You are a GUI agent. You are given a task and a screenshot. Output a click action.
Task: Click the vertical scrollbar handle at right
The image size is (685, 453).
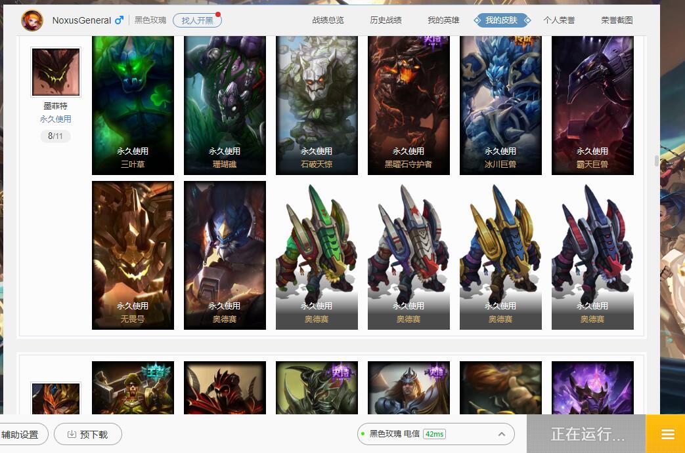coord(656,161)
